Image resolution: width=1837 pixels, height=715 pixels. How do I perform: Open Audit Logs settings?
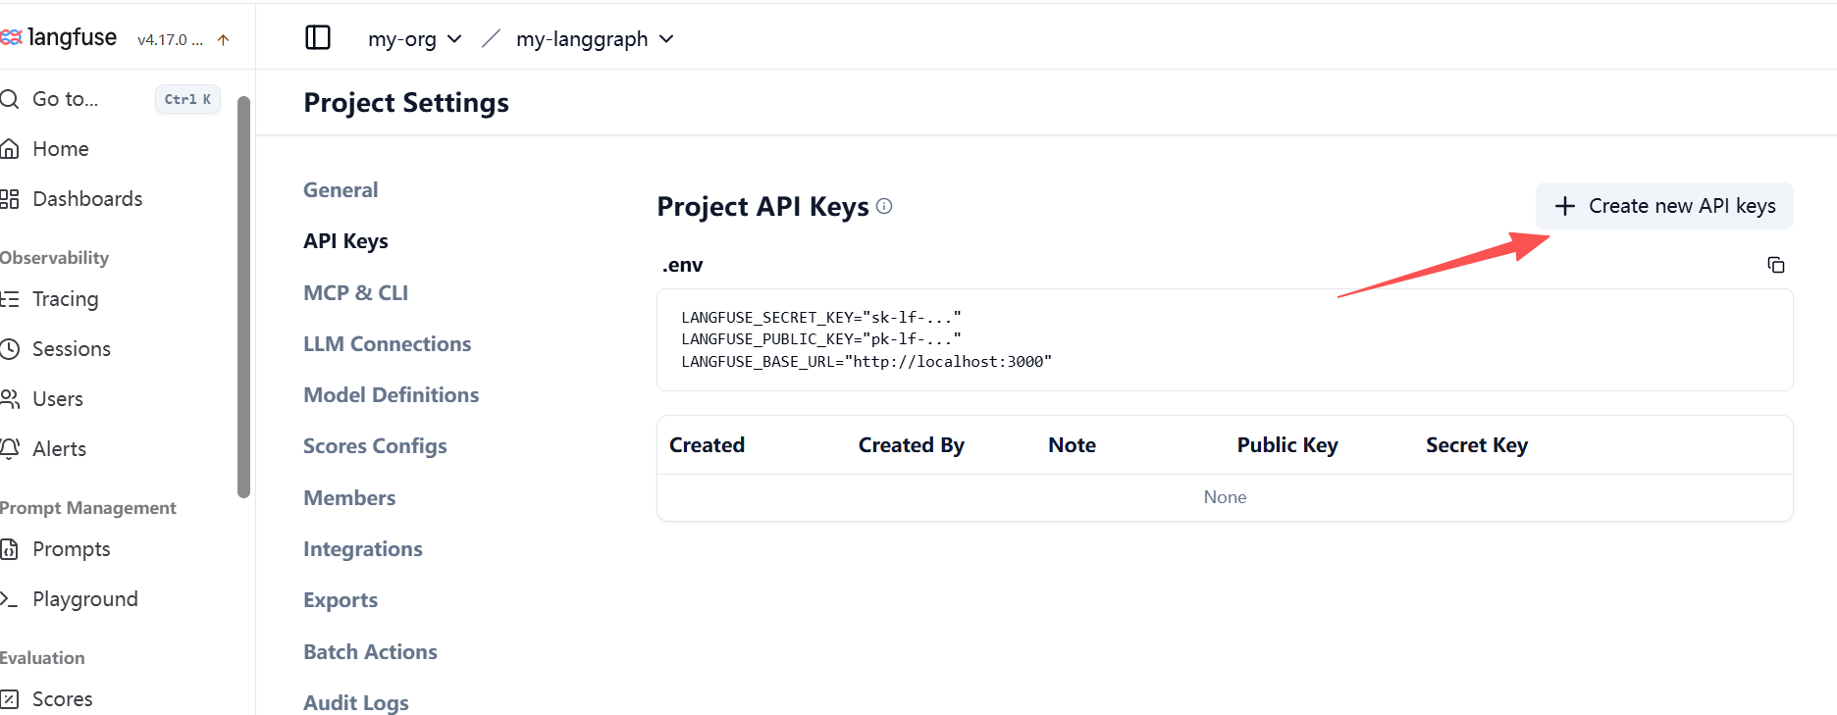(356, 703)
